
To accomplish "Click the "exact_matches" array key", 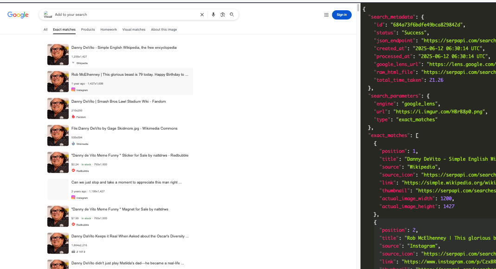I will tap(389, 136).
